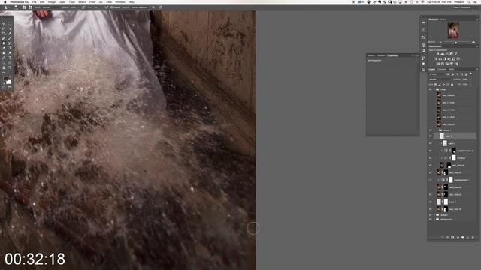This screenshot has height=270, width=481.
Task: Open the Info panel from the collapsed icon strip
Action: point(424,30)
